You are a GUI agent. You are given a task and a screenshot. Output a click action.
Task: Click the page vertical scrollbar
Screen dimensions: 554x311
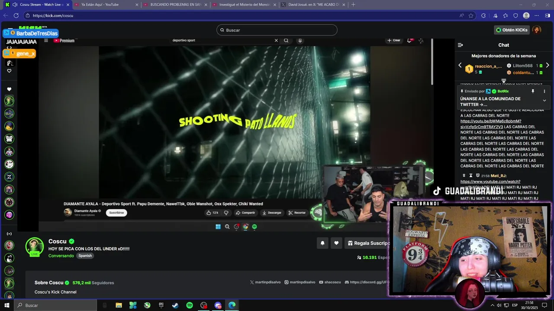click(432, 62)
